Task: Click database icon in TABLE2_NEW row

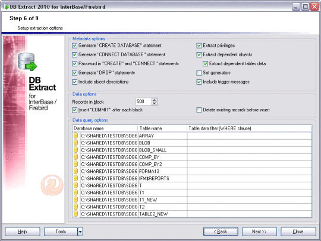Action: point(75,214)
